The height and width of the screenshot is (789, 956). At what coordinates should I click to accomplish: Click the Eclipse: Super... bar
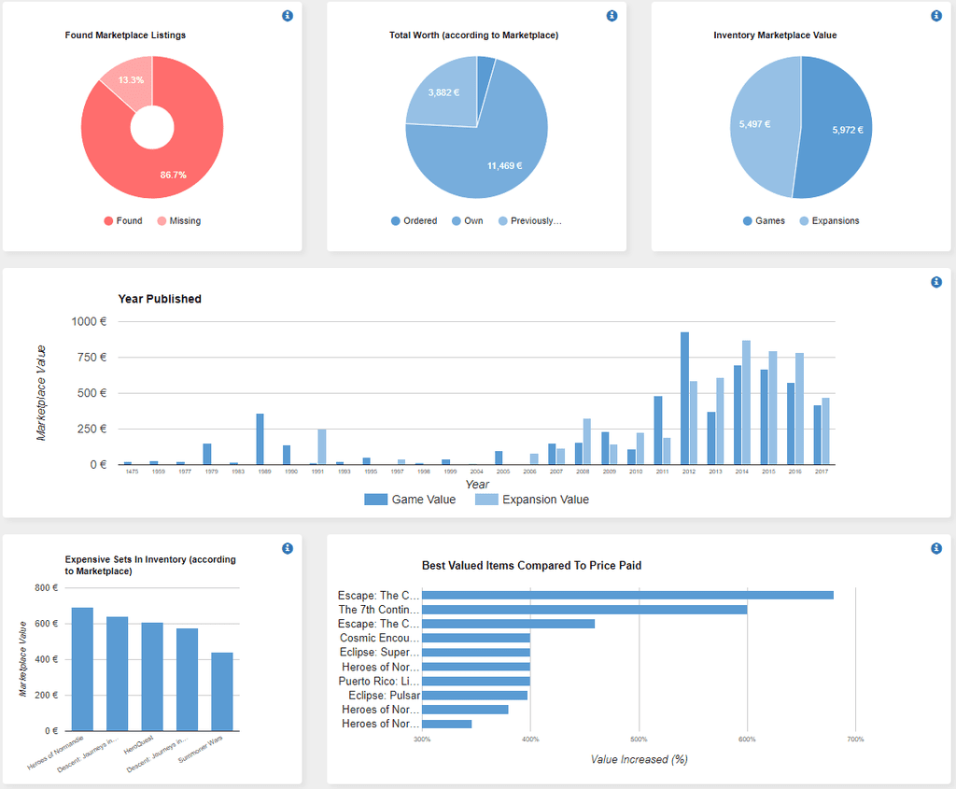pos(475,653)
